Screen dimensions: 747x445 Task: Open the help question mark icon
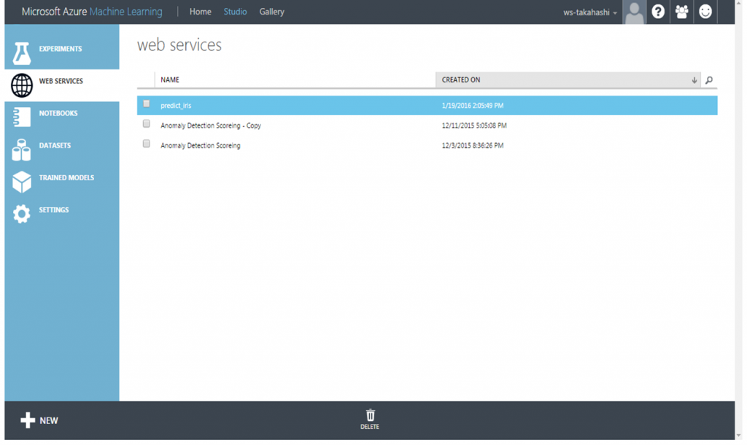pyautogui.click(x=658, y=12)
